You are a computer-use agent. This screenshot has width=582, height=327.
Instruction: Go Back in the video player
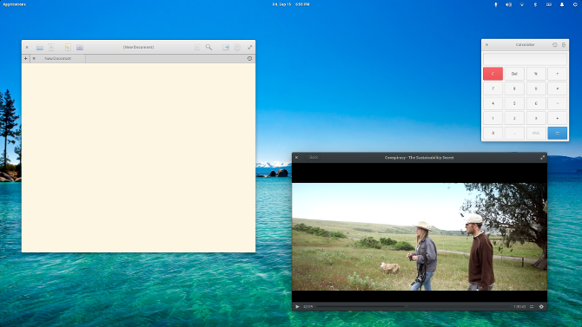pyautogui.click(x=312, y=158)
